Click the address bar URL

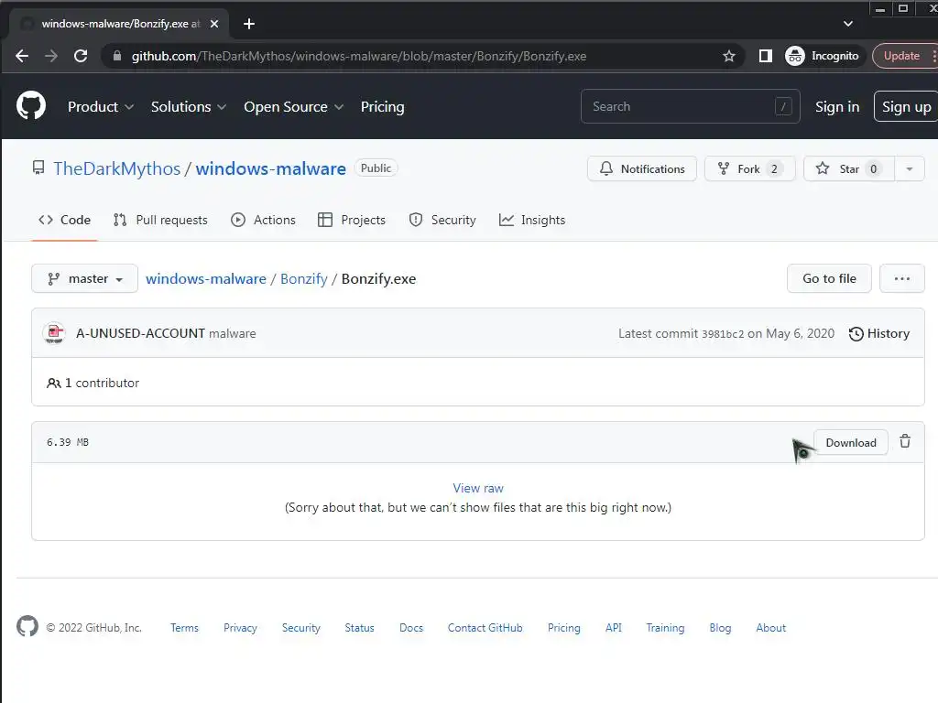pyautogui.click(x=359, y=56)
